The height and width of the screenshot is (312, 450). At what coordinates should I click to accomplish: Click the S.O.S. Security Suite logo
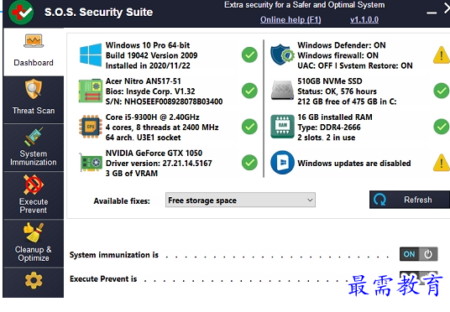[x=21, y=13]
